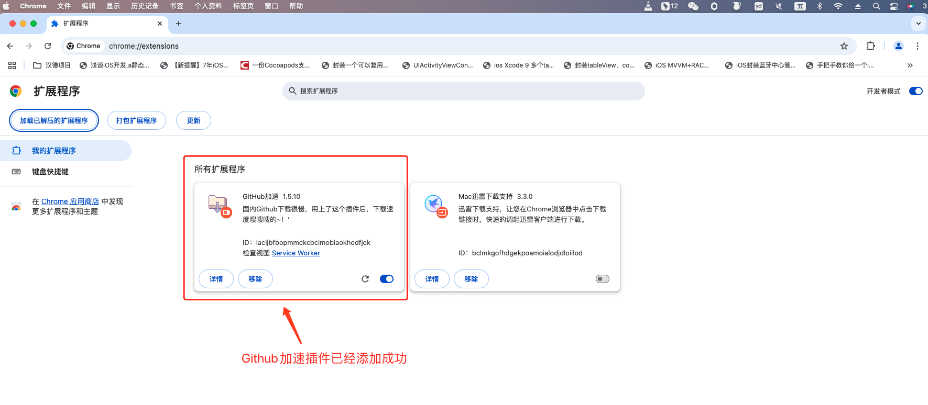Enable the Mac迅雷下载支持 extension toggle
The image size is (928, 405).
click(x=603, y=279)
